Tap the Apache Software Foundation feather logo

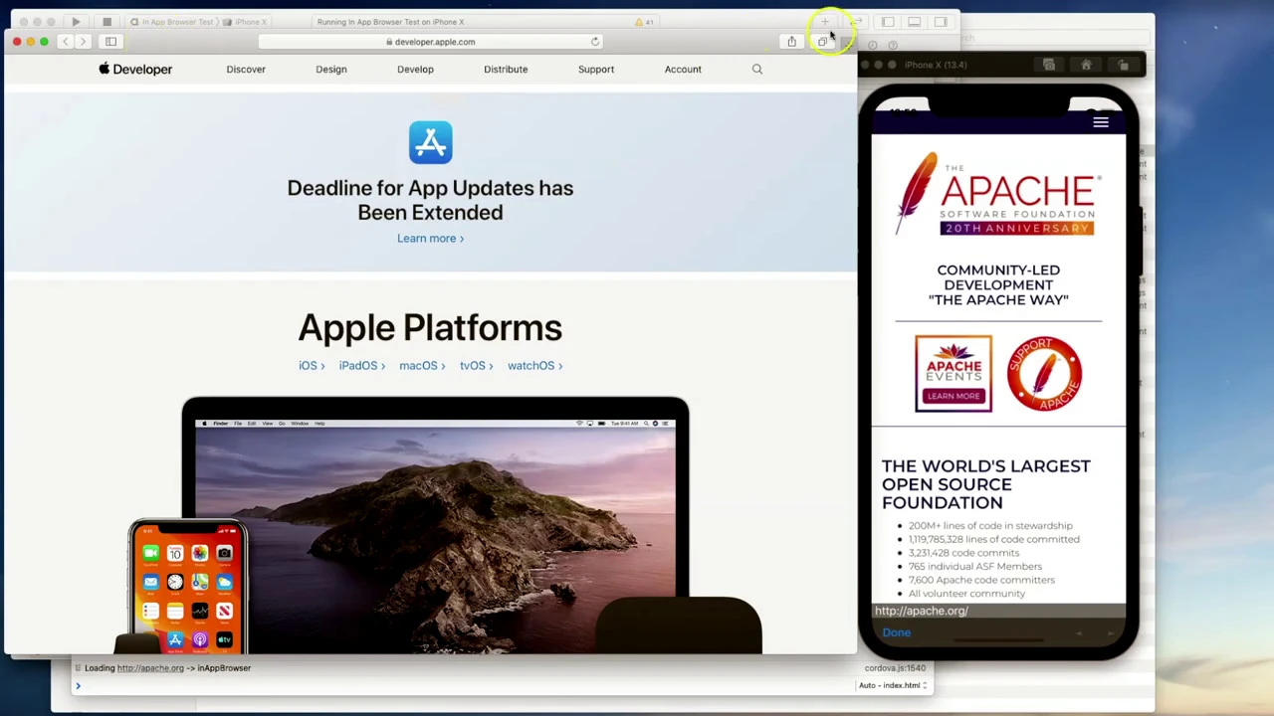[x=997, y=194]
